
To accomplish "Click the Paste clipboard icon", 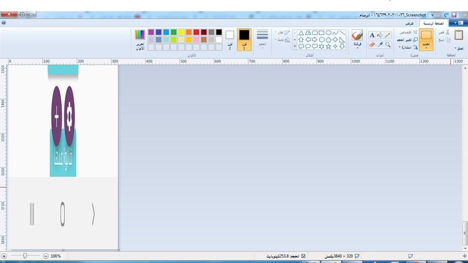I will pyautogui.click(x=459, y=35).
